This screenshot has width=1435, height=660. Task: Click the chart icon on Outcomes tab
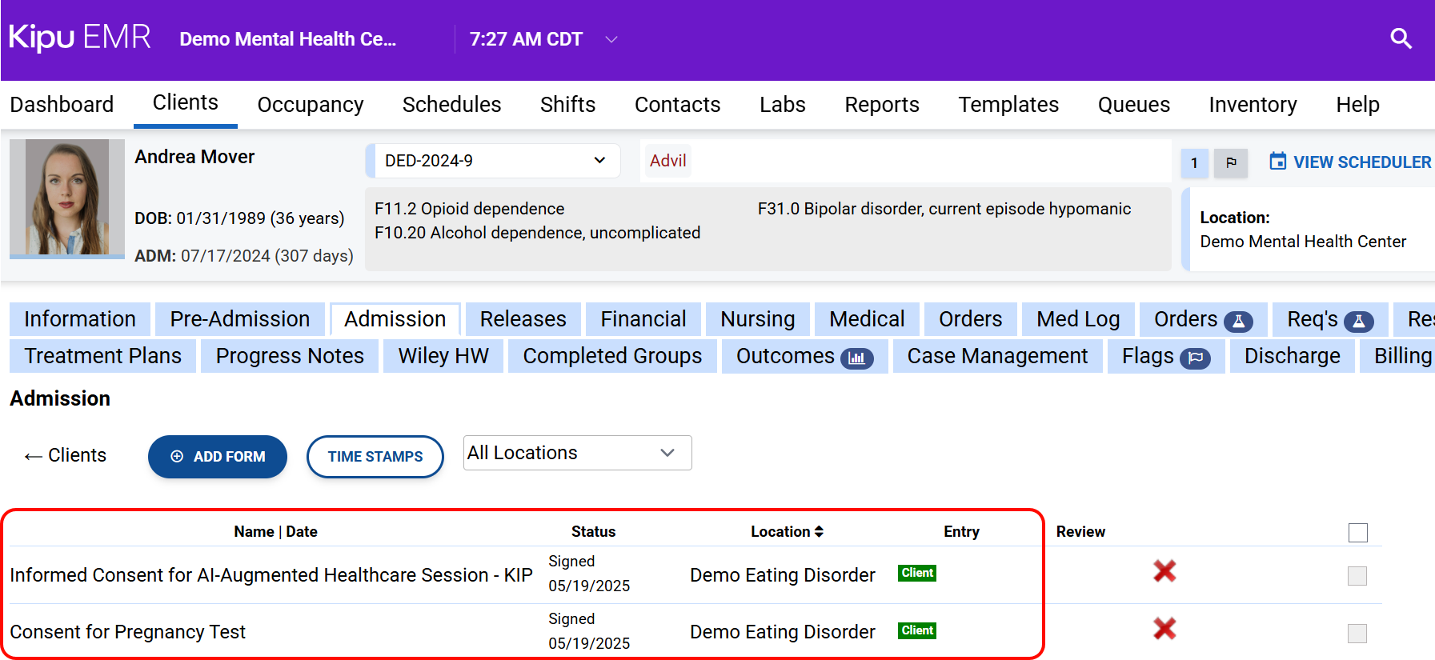856,358
